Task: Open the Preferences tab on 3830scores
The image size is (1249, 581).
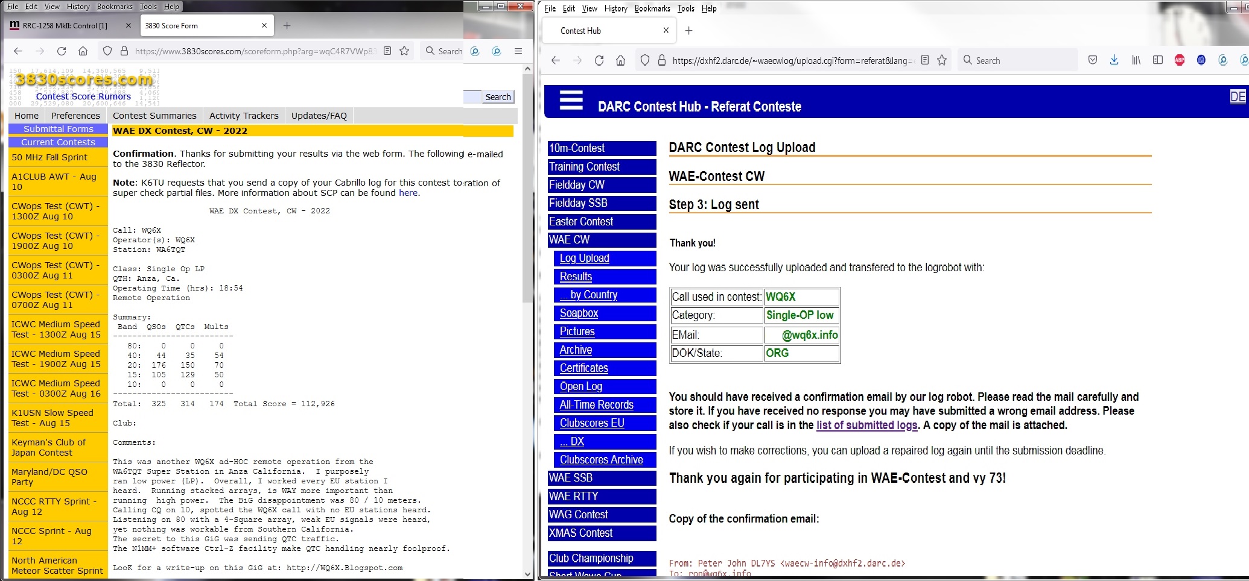Action: point(75,116)
